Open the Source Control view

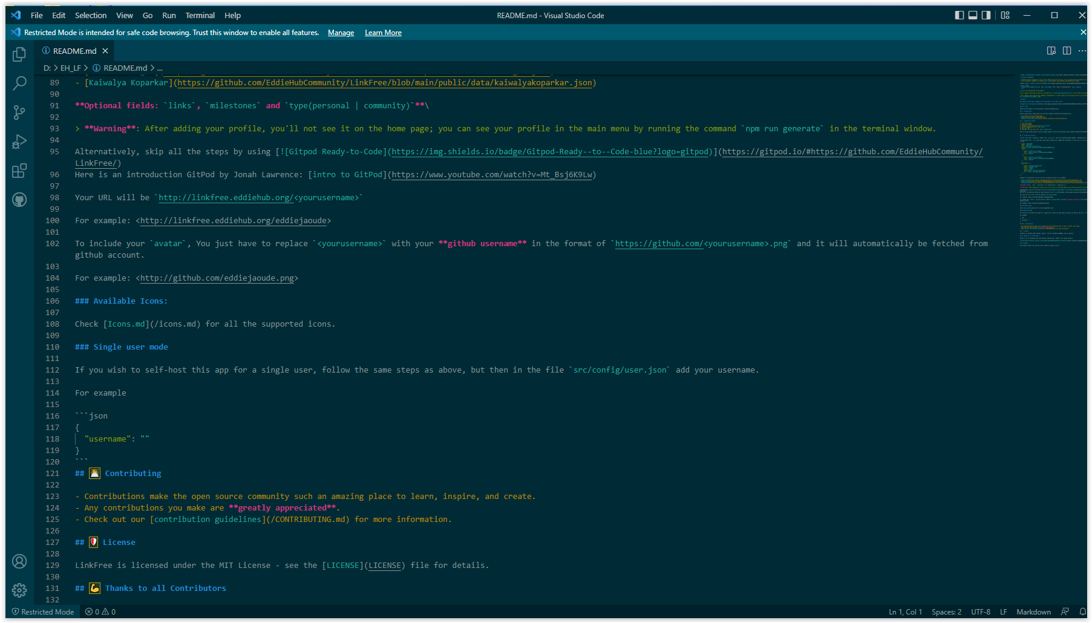click(x=19, y=112)
